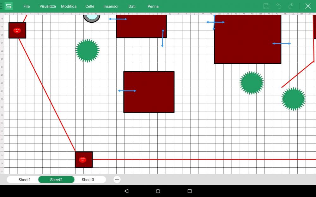
Task: Open the File menu
Action: coord(27,6)
